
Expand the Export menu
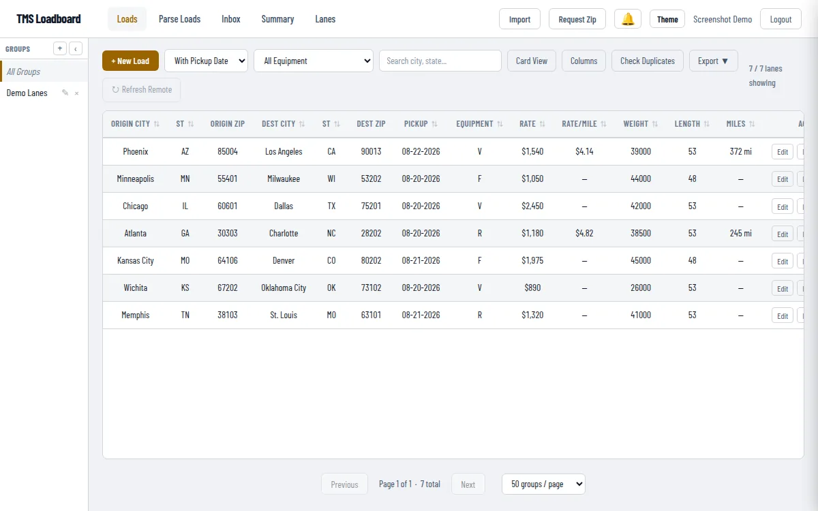(x=713, y=61)
